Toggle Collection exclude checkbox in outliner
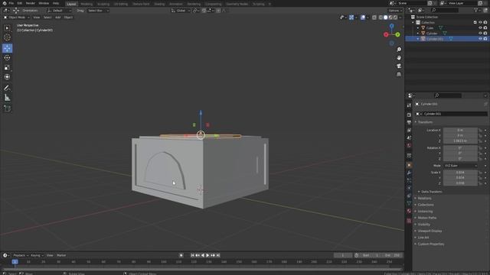This screenshot has width=490, height=275. (x=475, y=22)
